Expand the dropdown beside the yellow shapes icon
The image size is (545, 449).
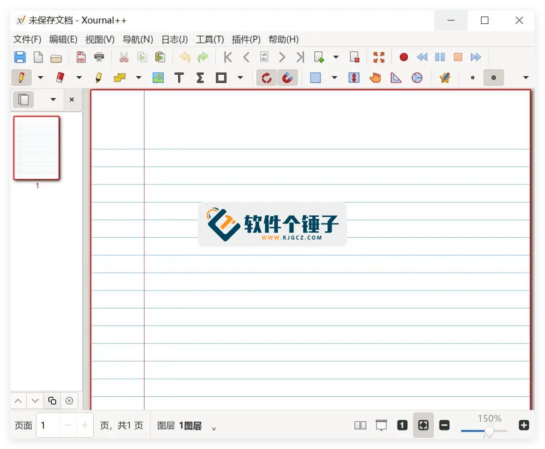(138, 78)
